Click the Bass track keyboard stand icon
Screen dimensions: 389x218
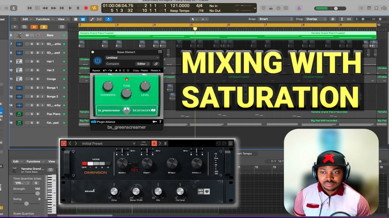[19, 35]
